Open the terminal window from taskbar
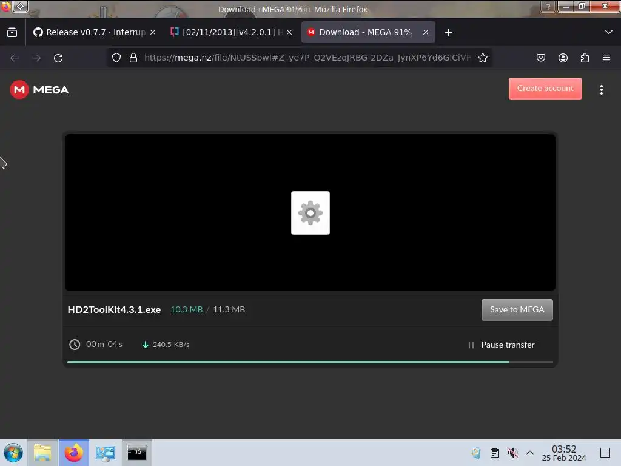 [x=136, y=453]
